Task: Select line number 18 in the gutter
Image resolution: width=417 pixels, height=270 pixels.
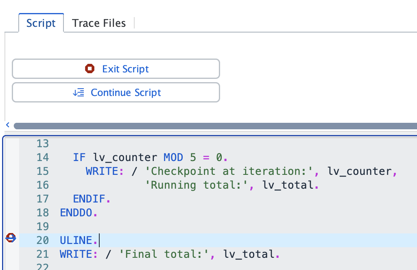Action: [43, 213]
